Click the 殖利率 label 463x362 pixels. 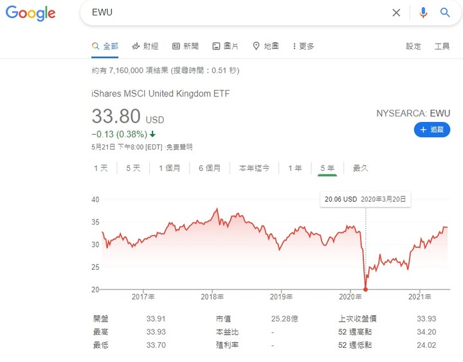coord(227,345)
